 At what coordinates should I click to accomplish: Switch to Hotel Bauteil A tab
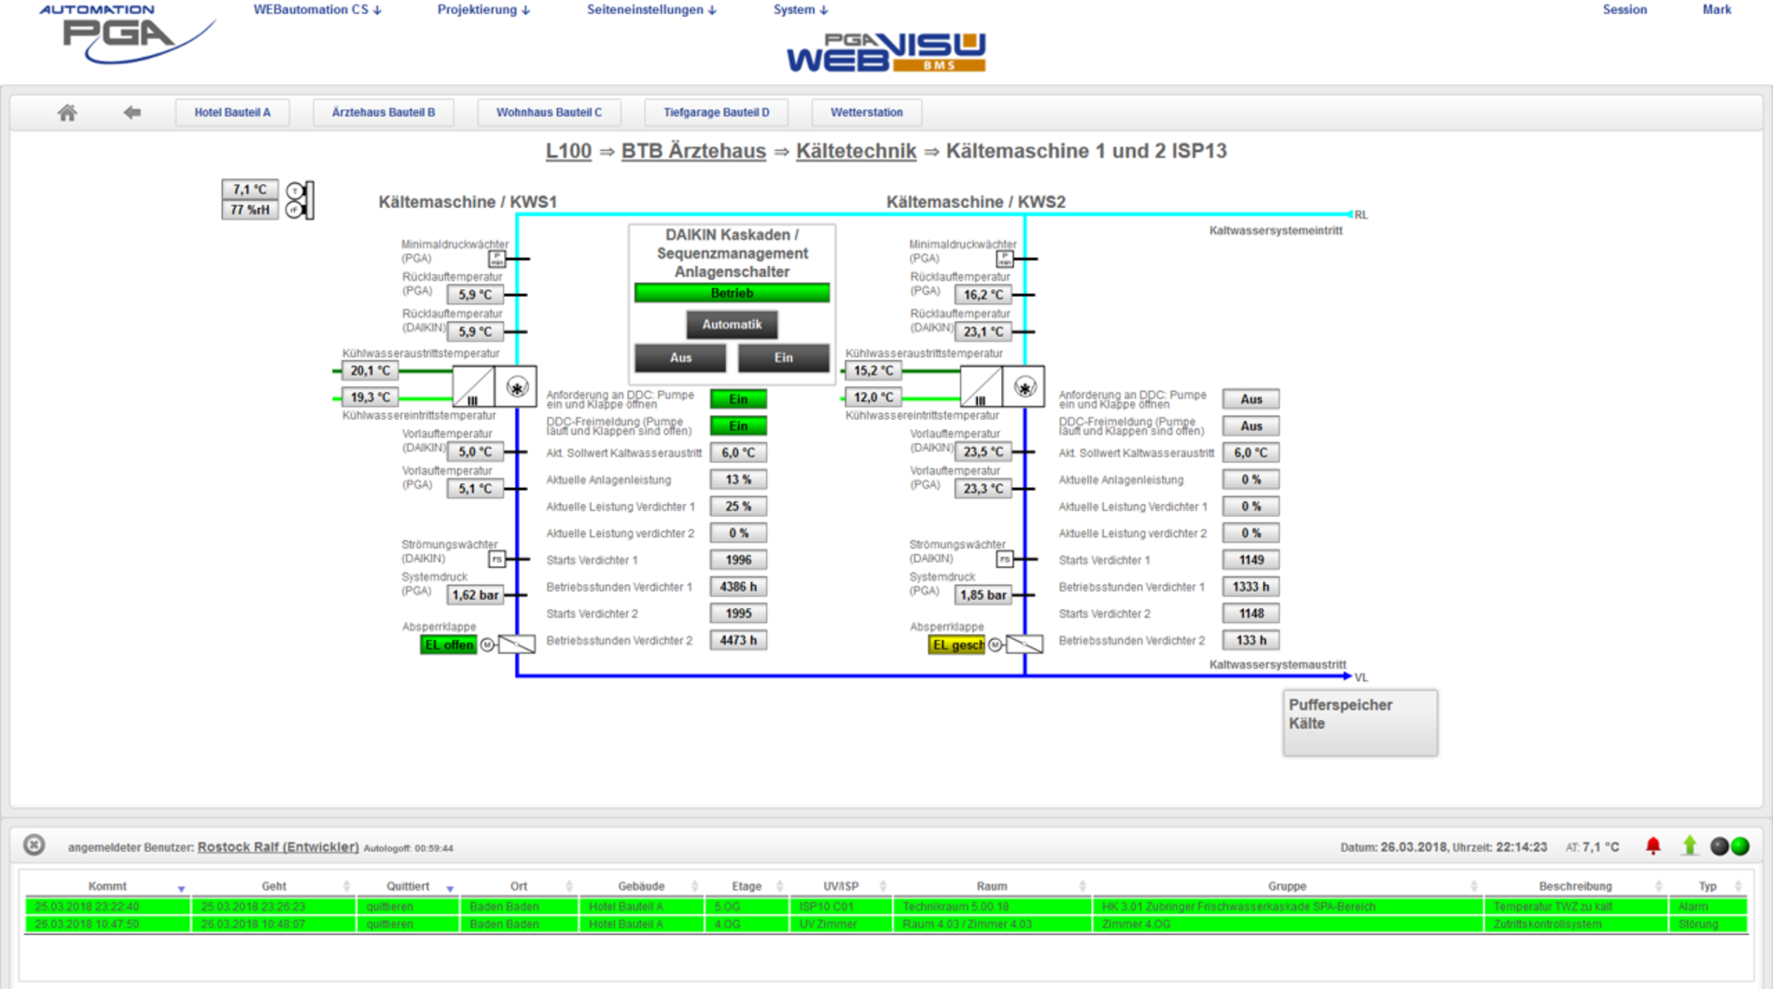(x=232, y=113)
